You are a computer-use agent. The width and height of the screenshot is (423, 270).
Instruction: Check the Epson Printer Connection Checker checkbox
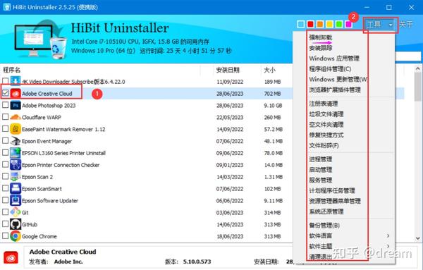click(x=5, y=164)
